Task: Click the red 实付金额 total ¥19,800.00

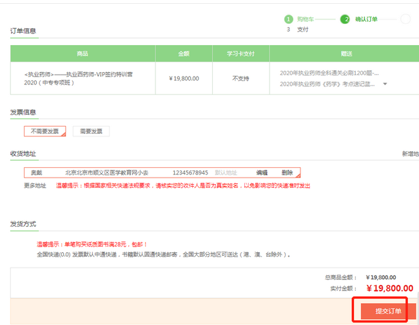Action: (390, 288)
